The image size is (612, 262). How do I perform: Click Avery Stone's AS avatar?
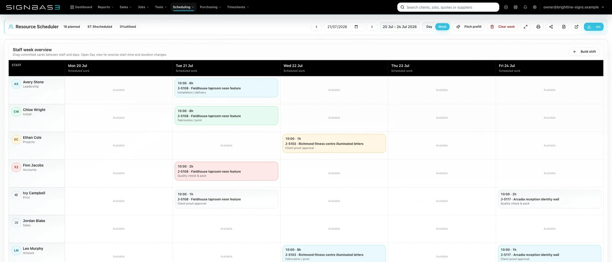coord(16,84)
